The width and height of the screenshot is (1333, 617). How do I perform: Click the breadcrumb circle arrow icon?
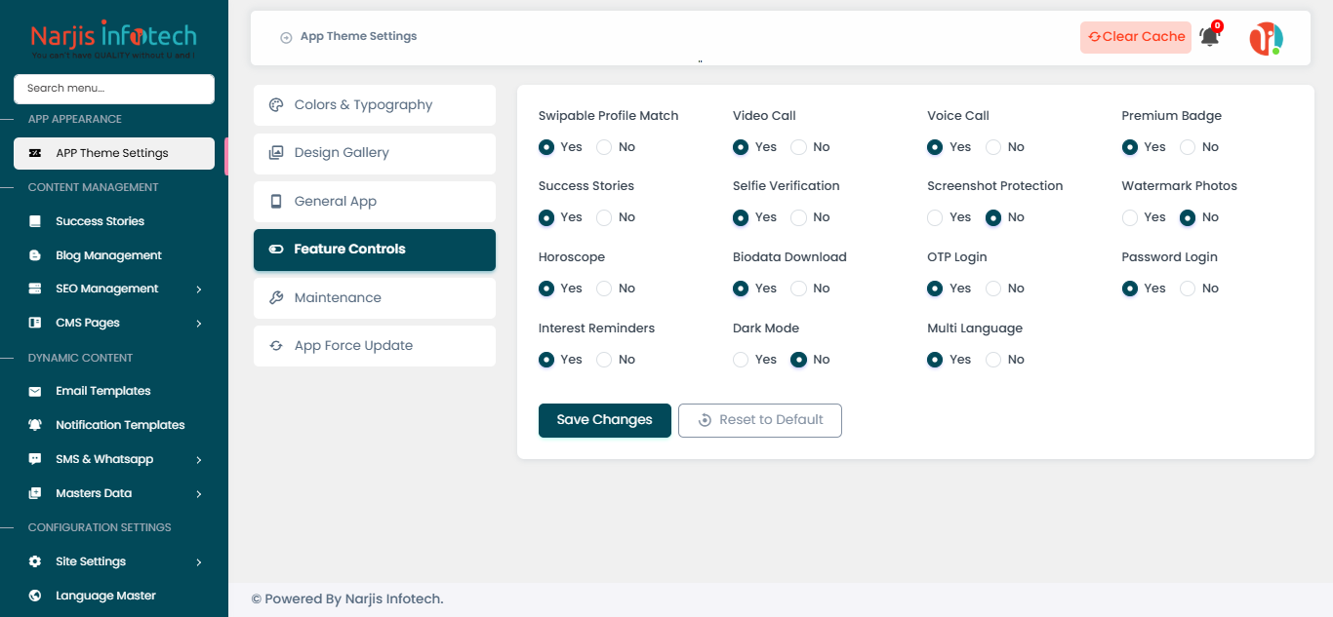(286, 38)
